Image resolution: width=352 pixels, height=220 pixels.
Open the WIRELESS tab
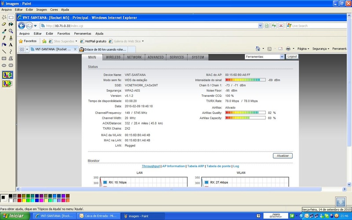click(113, 57)
